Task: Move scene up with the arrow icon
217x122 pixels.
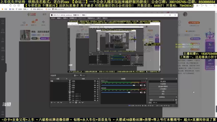Action: point(58,102)
